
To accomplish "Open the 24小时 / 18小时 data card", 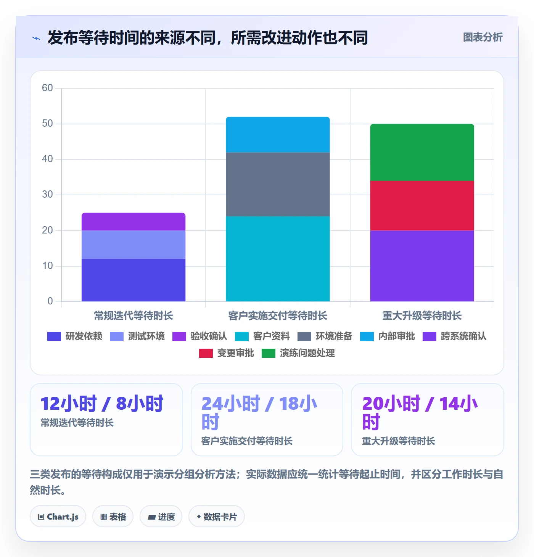I will [267, 420].
